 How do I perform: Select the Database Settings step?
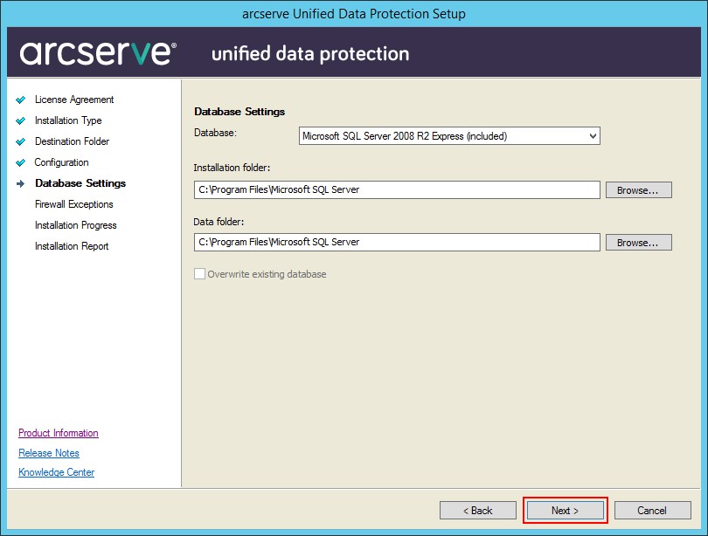pyautogui.click(x=80, y=183)
